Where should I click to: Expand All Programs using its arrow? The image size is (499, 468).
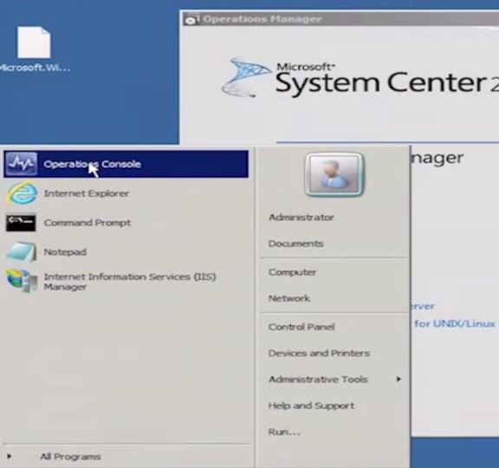[9, 456]
